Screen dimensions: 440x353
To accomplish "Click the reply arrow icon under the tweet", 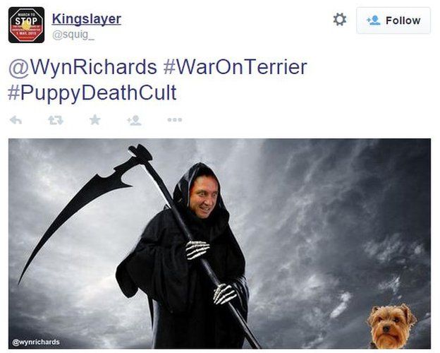I will 16,120.
